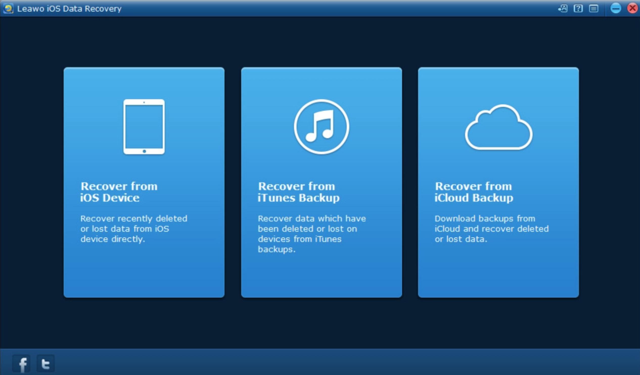
Task: Open Facebook page via footer icon
Action: 22,364
